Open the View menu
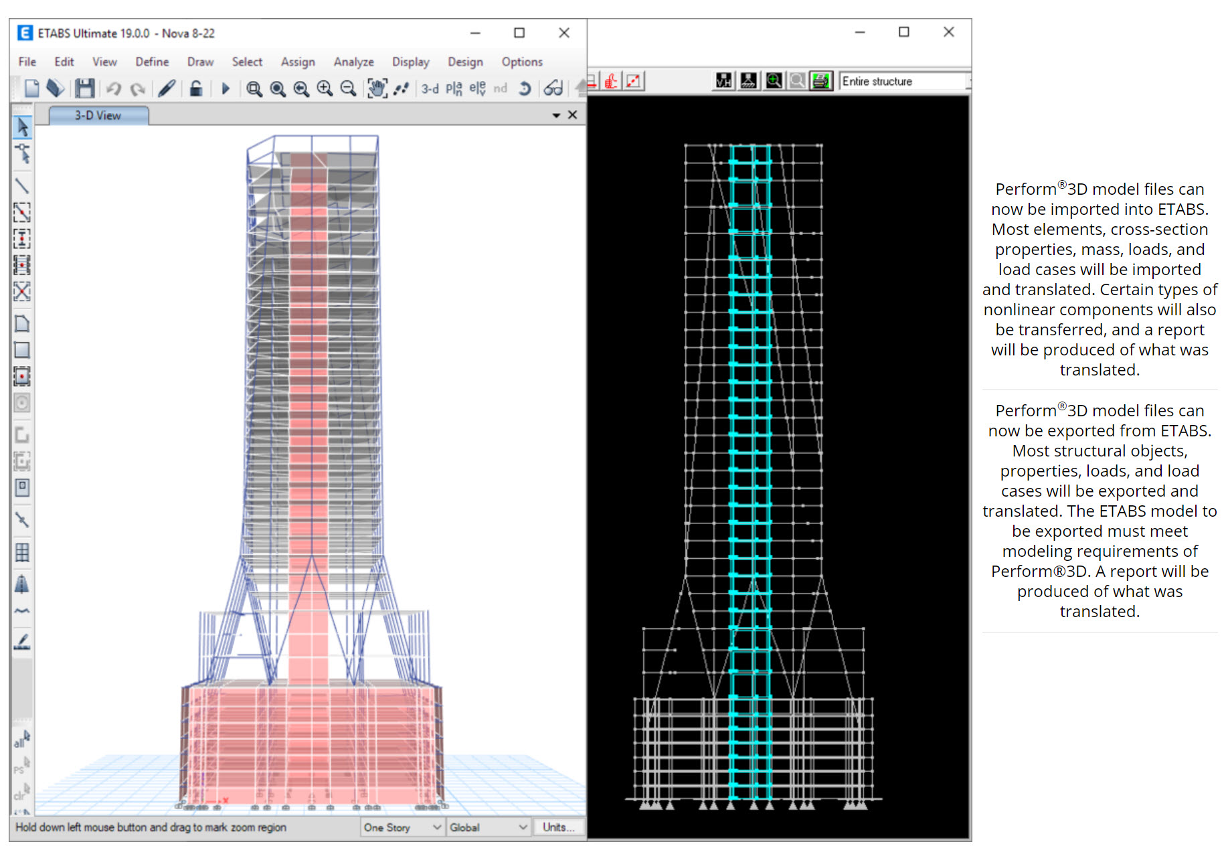 click(x=104, y=62)
